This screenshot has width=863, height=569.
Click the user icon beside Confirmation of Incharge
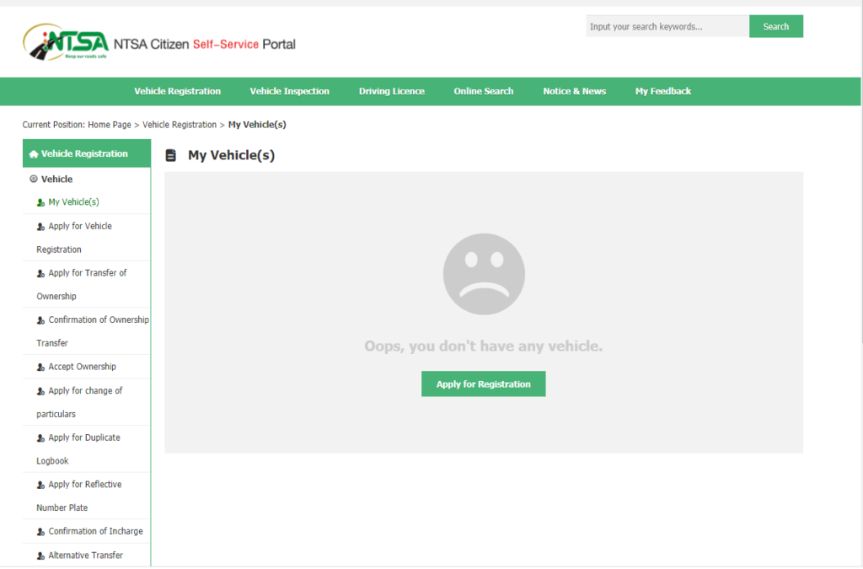coord(40,532)
